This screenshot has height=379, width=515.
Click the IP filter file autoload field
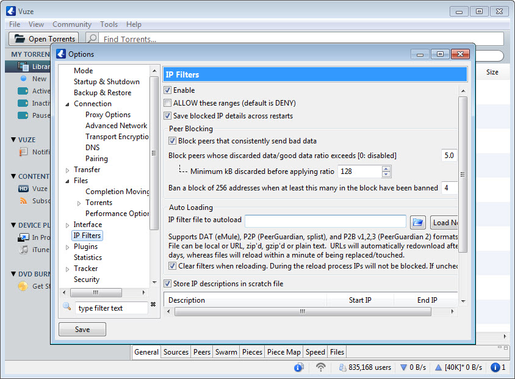325,222
